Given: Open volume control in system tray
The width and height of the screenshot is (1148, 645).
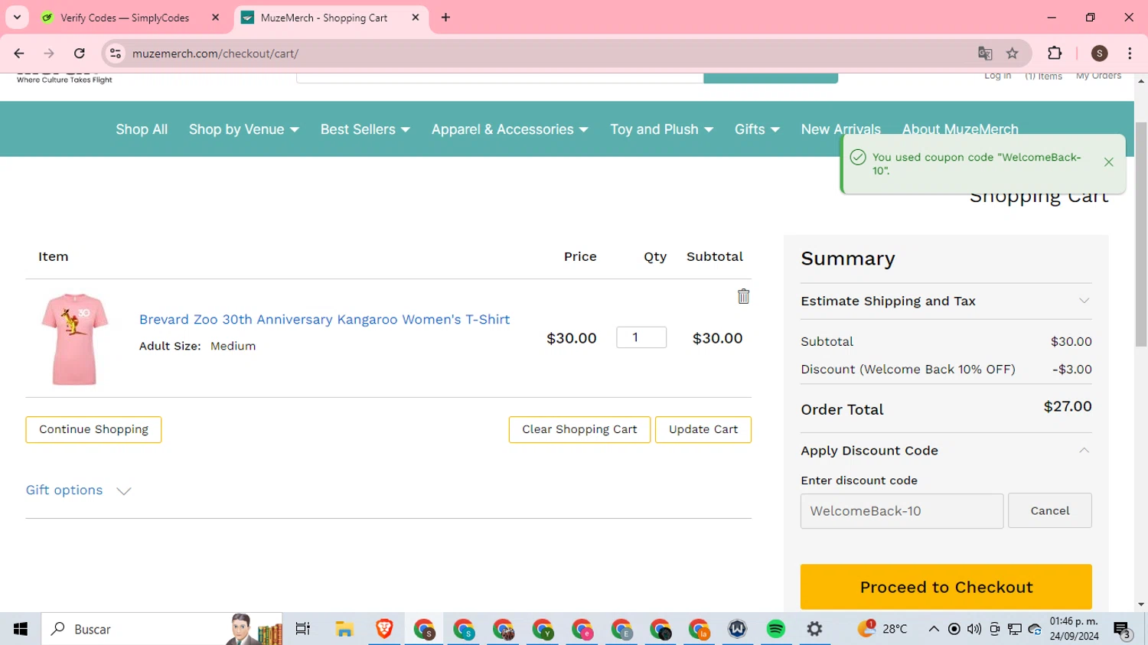Looking at the screenshot, I should point(974,629).
